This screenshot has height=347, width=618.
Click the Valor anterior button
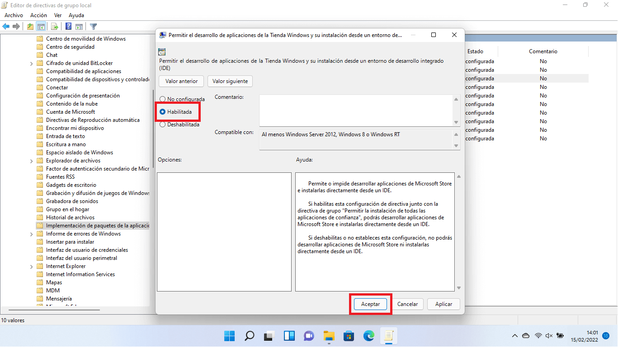[x=181, y=81]
